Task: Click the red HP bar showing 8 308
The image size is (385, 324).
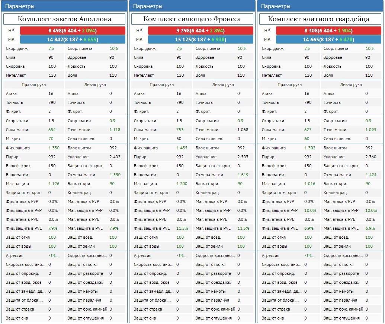Action: tap(328, 31)
